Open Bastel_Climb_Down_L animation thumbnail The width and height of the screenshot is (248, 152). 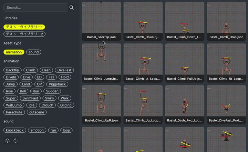tap(185, 21)
